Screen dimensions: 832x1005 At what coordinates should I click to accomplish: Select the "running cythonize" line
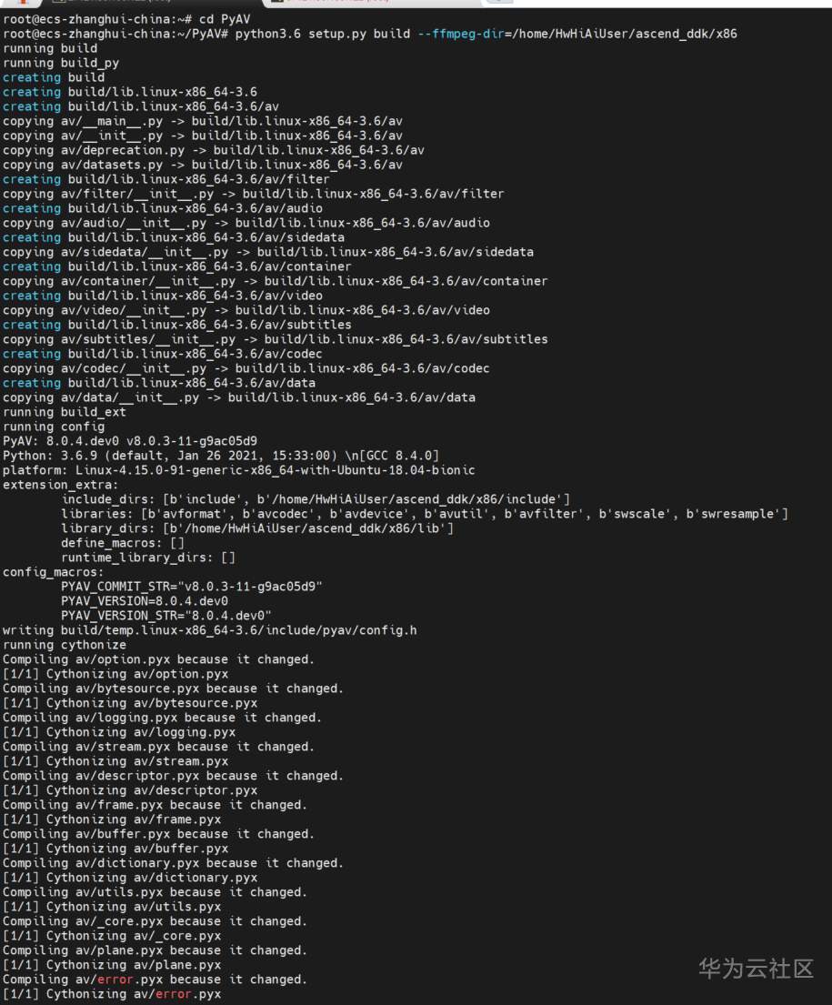[65, 645]
